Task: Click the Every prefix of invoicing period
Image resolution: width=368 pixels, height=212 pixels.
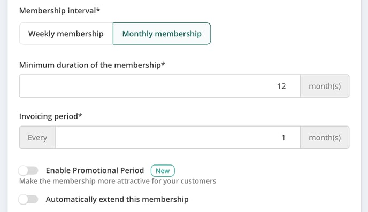Action: [x=37, y=138]
